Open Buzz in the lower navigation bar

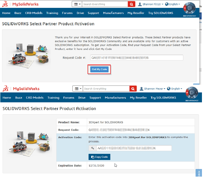pyautogui.click(x=19, y=98)
